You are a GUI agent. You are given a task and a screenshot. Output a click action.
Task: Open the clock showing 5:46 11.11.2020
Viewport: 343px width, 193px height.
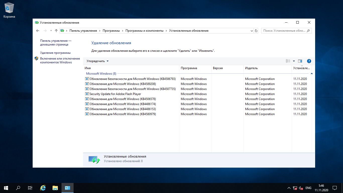tap(321, 188)
